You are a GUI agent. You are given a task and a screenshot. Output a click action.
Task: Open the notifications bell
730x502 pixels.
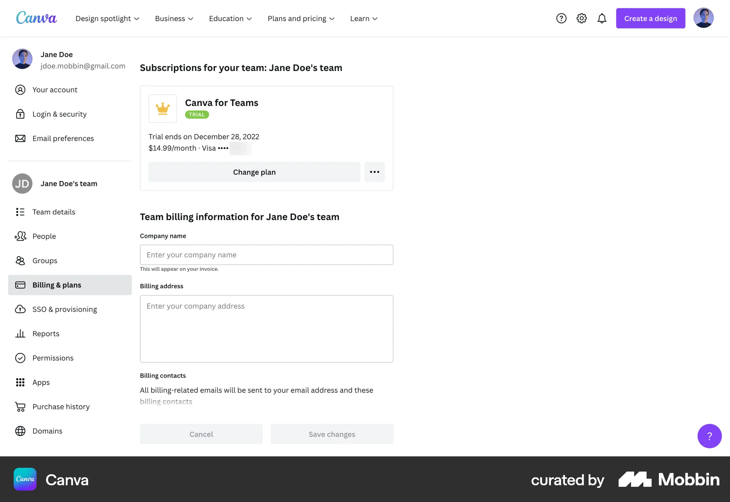pos(601,18)
